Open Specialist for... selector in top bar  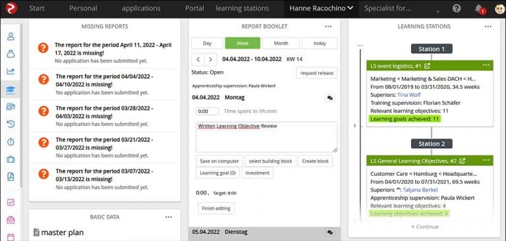(387, 9)
